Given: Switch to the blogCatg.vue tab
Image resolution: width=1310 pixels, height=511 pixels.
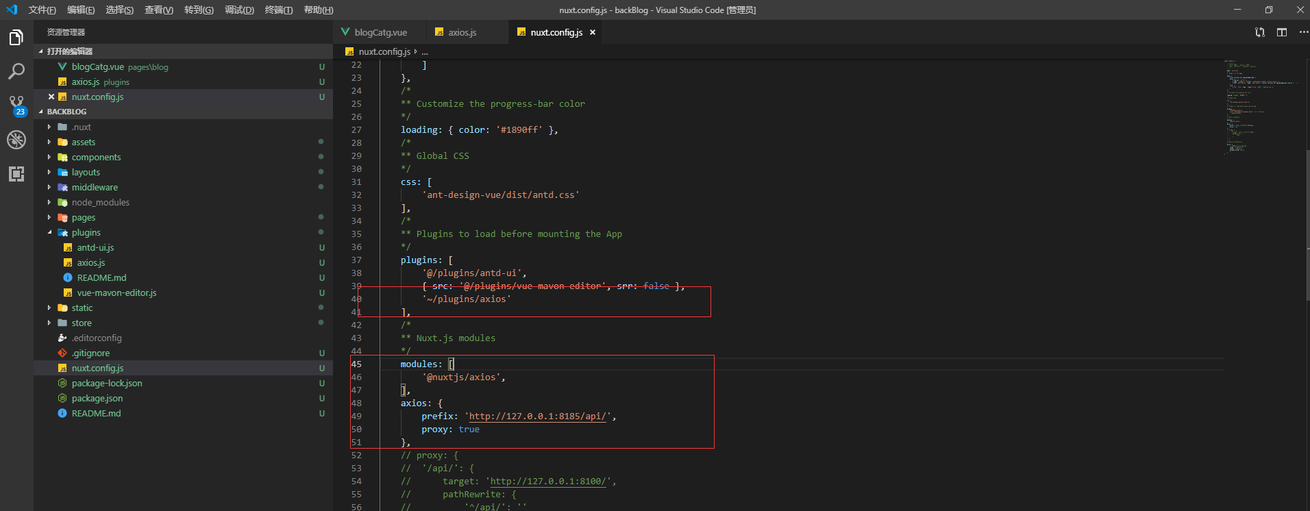Looking at the screenshot, I should pyautogui.click(x=380, y=32).
